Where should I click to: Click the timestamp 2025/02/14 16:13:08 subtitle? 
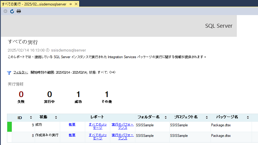[x=47, y=50]
